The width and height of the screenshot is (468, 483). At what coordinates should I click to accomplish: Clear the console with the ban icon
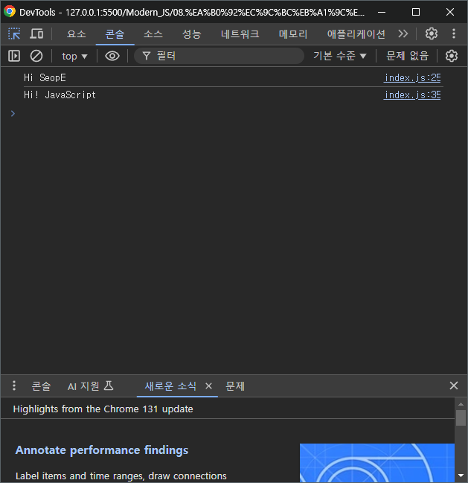click(36, 56)
